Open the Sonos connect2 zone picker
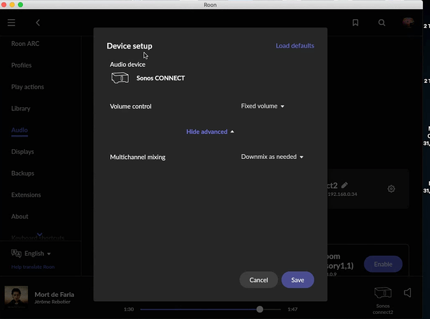Viewport: 430px width, 319px height. coord(383,300)
